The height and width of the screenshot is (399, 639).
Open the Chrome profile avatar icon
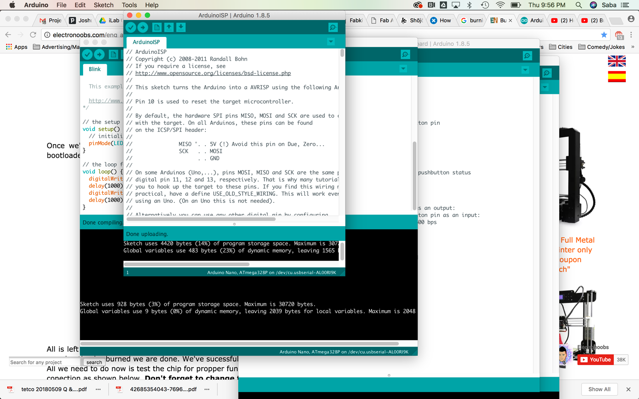coord(631,19)
